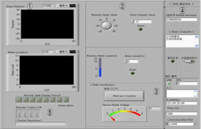
Task: Click the 글자초과 LED indicator
Action: (173, 61)
